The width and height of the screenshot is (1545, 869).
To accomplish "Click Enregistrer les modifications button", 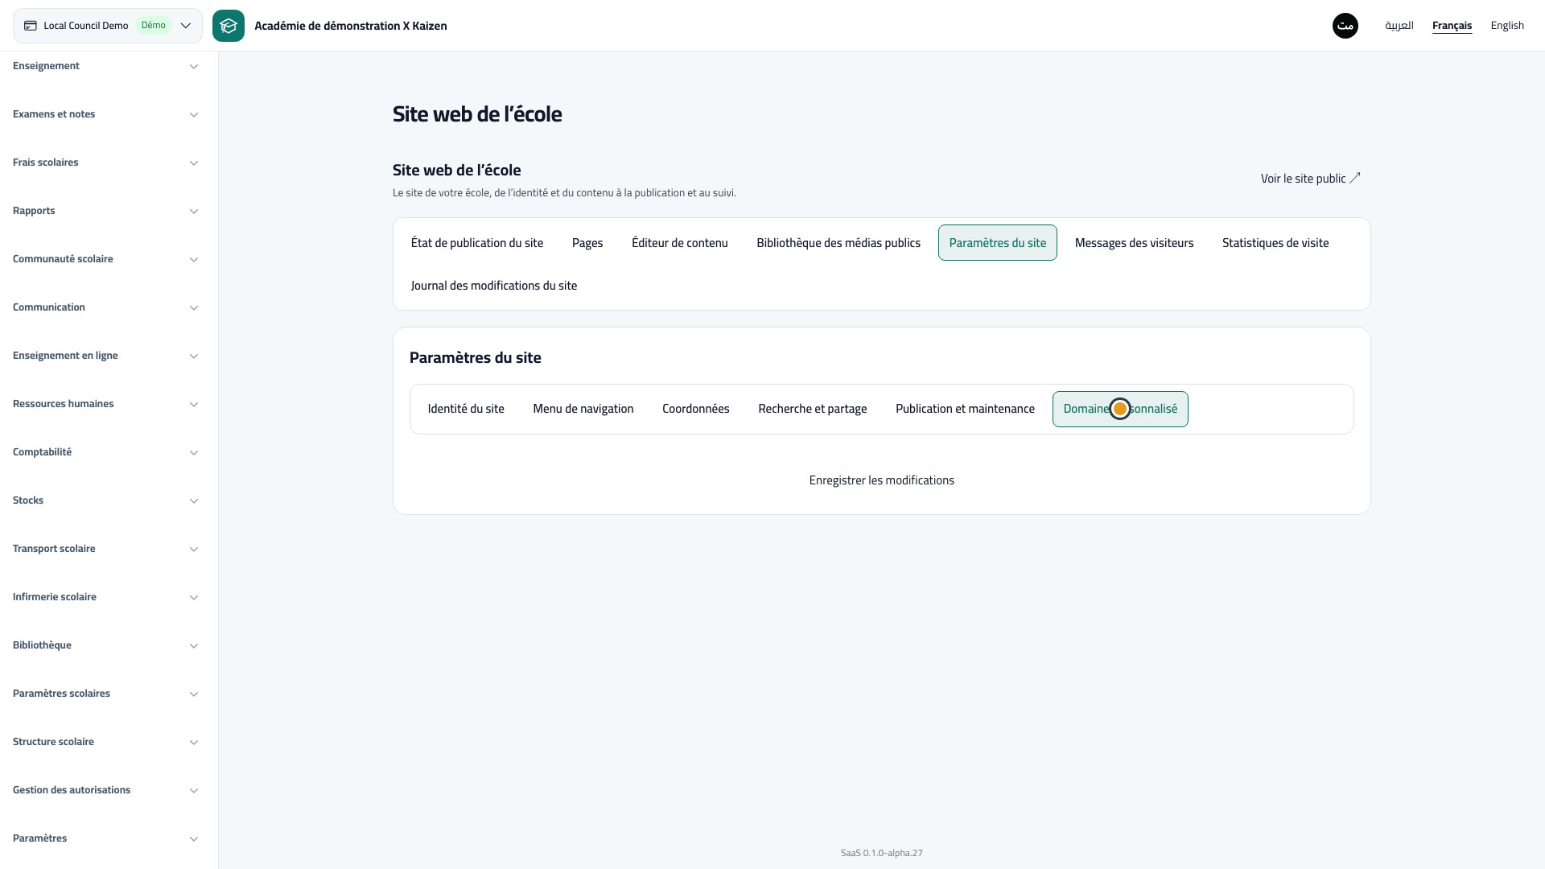I will point(882,480).
